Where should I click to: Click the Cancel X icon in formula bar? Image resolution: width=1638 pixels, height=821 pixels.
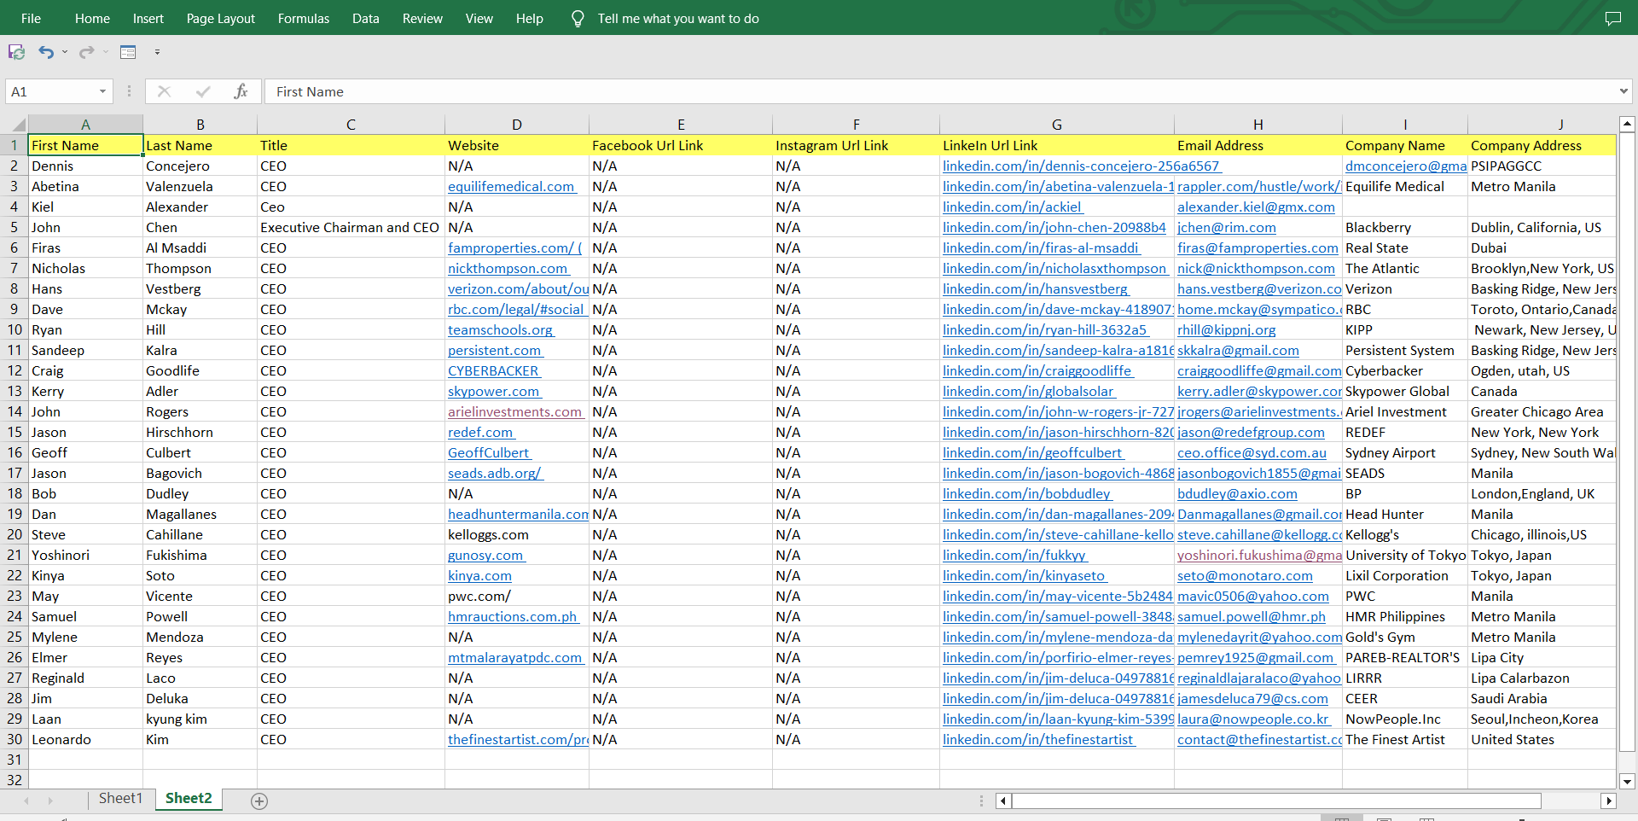(x=165, y=91)
